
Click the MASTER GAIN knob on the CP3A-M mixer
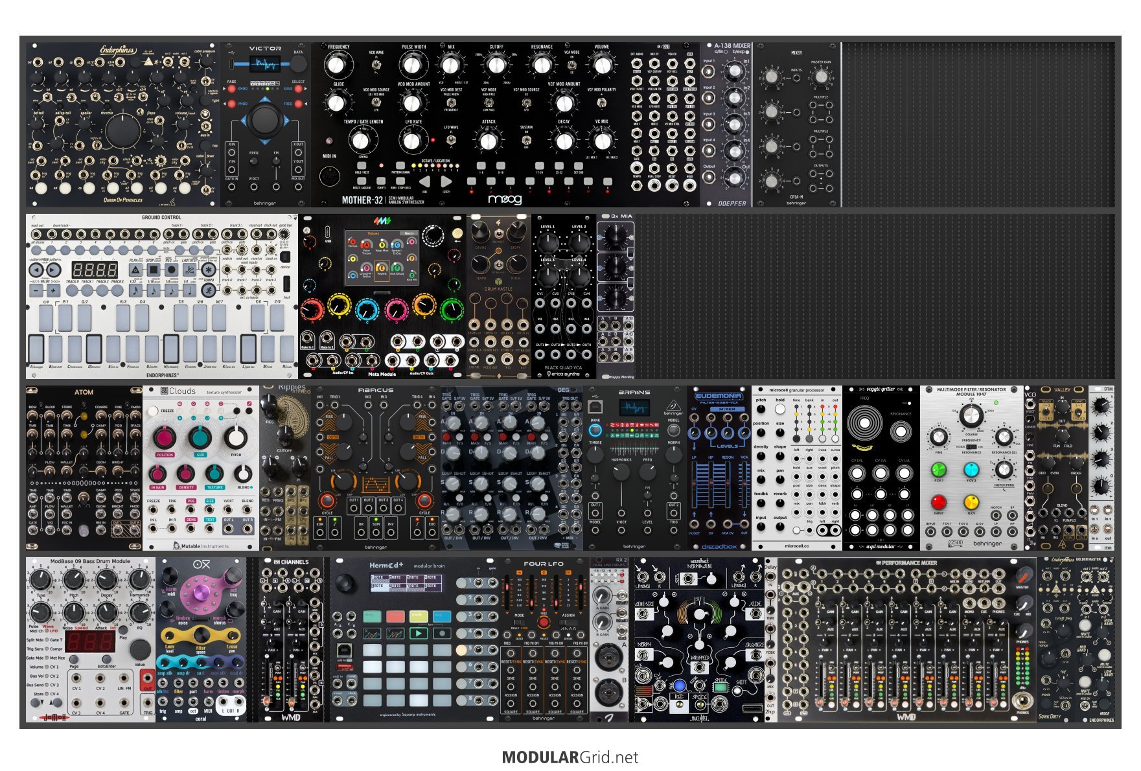click(822, 76)
